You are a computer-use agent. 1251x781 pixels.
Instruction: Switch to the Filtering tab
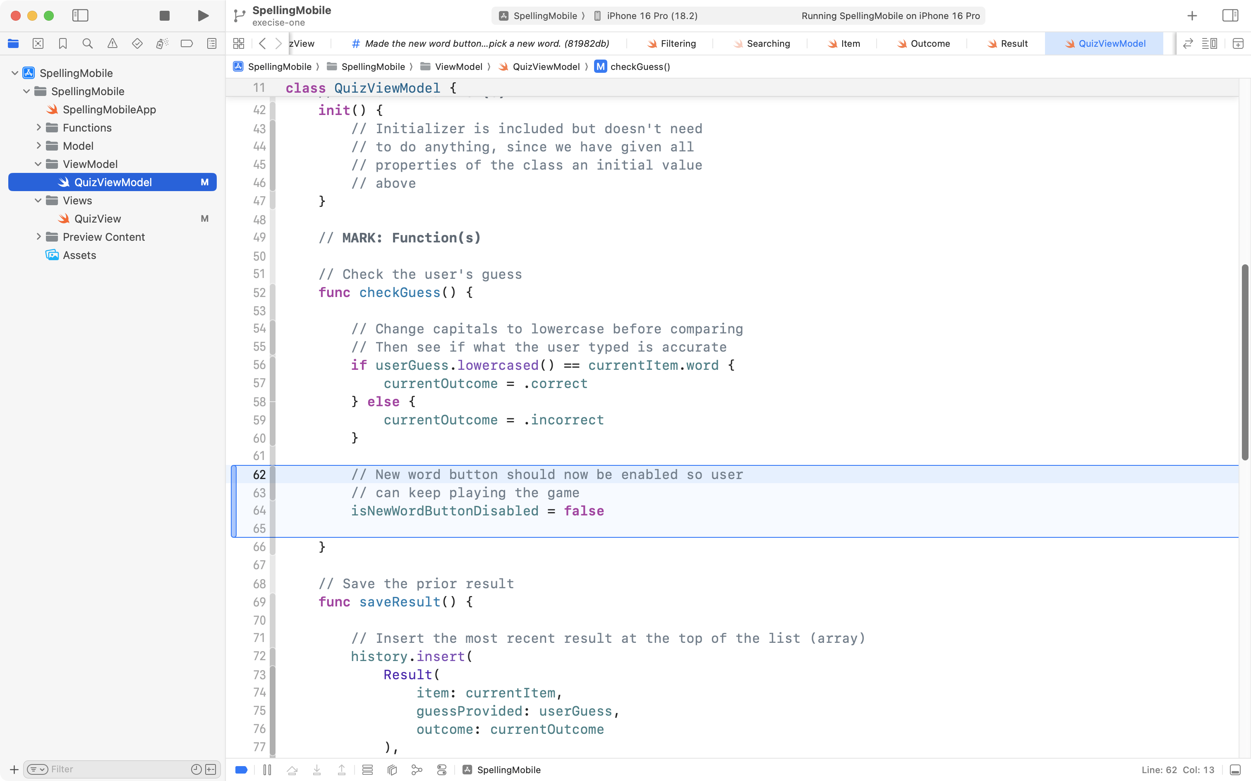point(677,44)
